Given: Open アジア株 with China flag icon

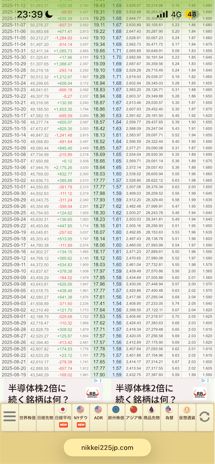Looking at the screenshot, I should pos(134,417).
